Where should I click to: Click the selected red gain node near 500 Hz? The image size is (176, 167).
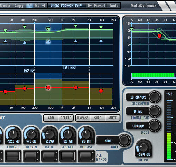coord(48,88)
